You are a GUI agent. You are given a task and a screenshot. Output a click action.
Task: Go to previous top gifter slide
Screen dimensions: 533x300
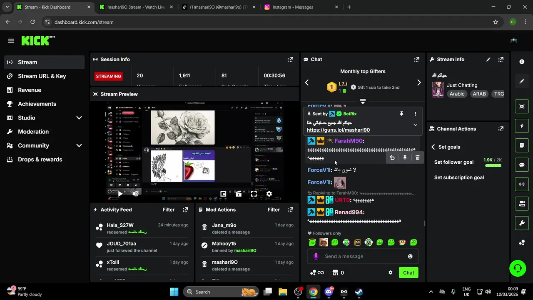[307, 82]
